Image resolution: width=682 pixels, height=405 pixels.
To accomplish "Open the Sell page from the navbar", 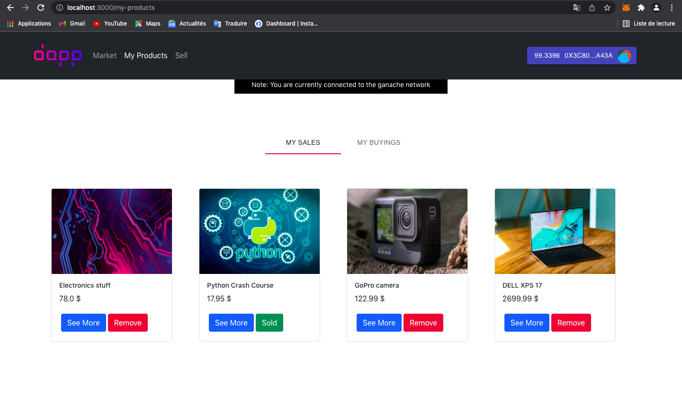I will 181,55.
